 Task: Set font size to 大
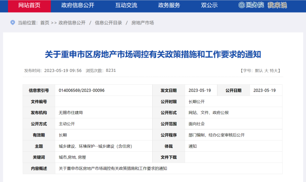pos(266,71)
